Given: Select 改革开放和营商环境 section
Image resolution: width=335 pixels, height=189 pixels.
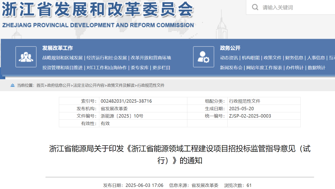Looking at the screenshot, I should tap(151, 58).
